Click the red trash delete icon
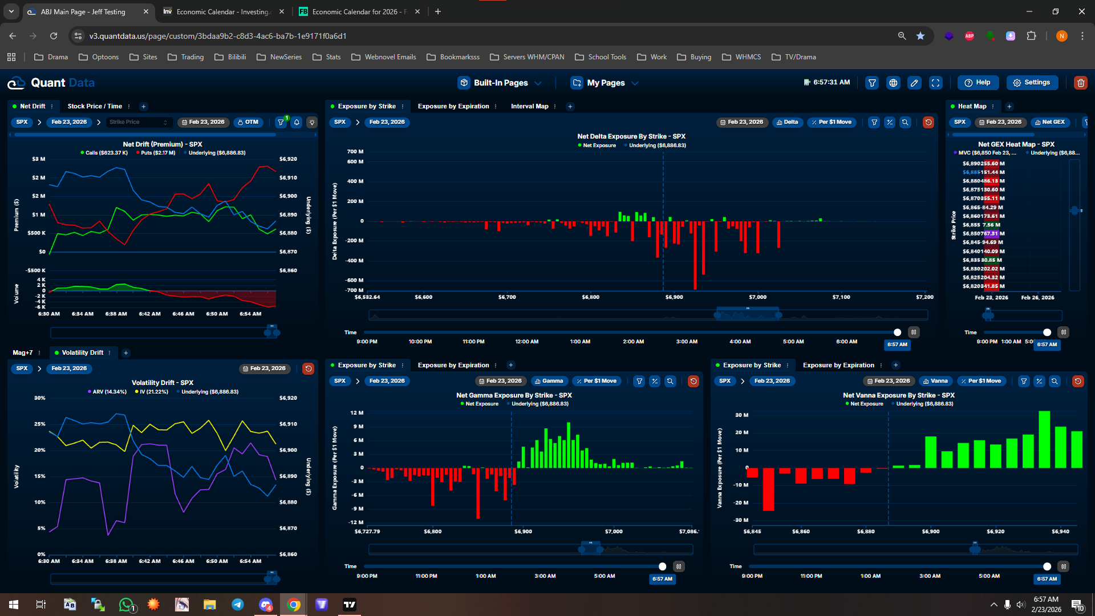1095x616 pixels. (x=1080, y=83)
